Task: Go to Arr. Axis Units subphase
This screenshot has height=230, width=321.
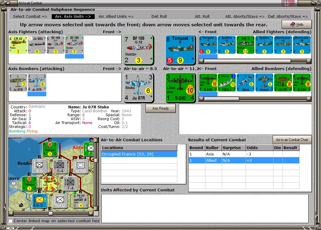Action: (73, 17)
